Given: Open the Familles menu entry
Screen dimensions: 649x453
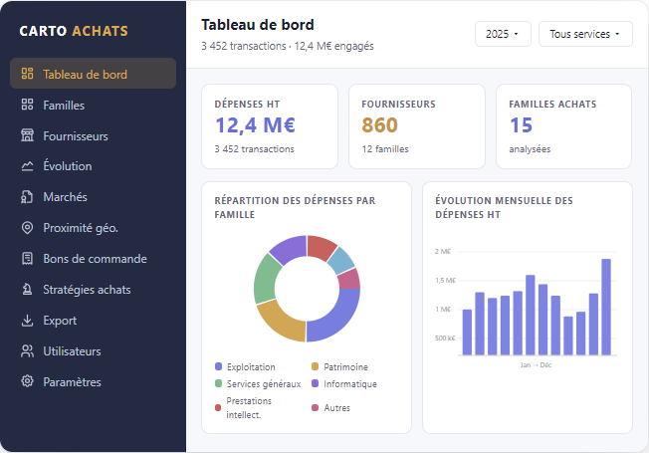Looking at the screenshot, I should [94, 105].
